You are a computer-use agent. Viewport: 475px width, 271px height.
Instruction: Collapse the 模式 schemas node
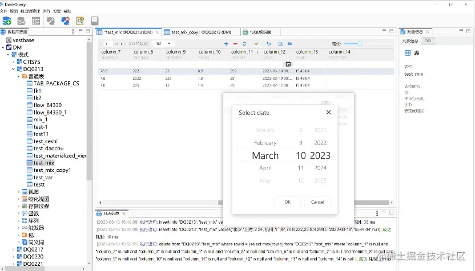tap(8, 55)
